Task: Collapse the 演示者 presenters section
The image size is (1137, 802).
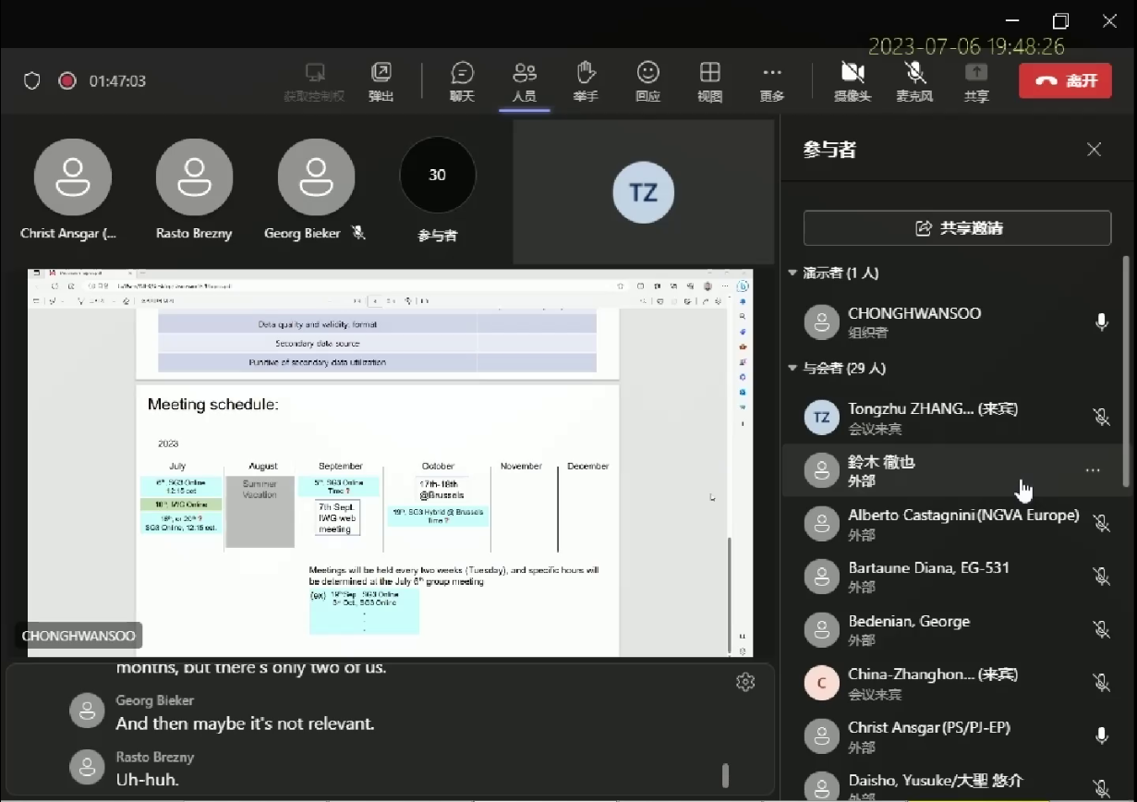Action: coord(792,273)
